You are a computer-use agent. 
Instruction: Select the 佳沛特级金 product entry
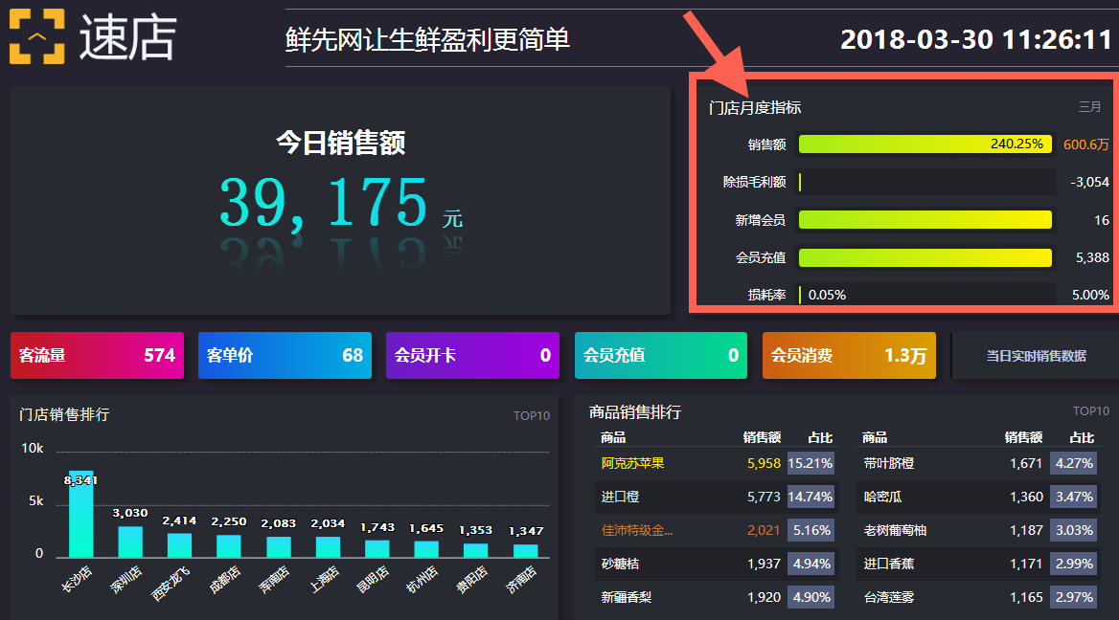coord(637,530)
